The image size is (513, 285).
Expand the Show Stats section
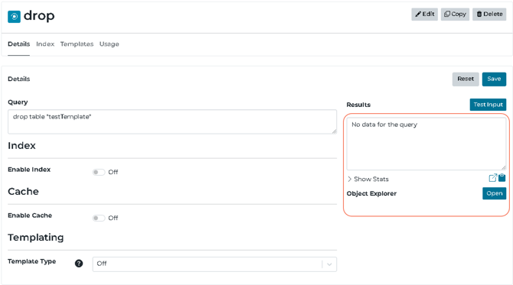click(x=368, y=179)
